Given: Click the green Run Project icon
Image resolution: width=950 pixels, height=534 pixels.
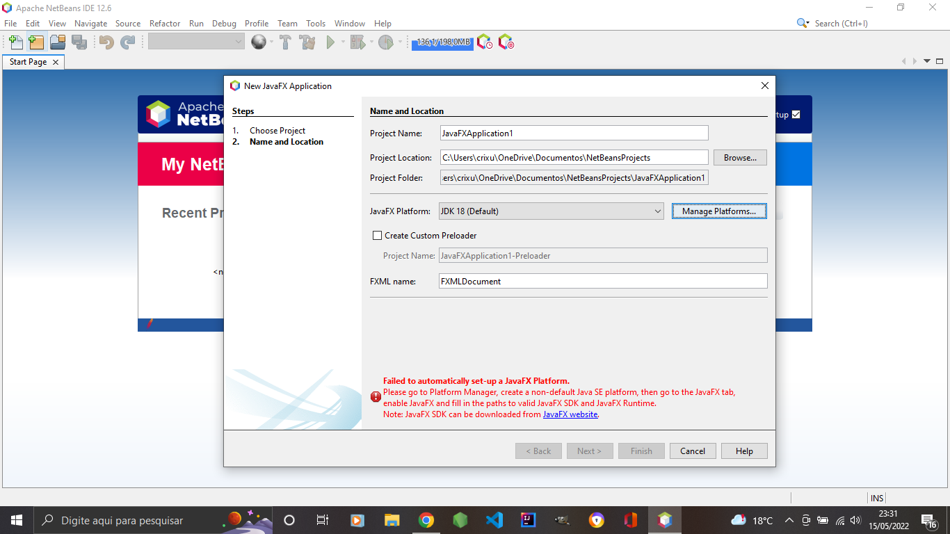Looking at the screenshot, I should tap(331, 42).
